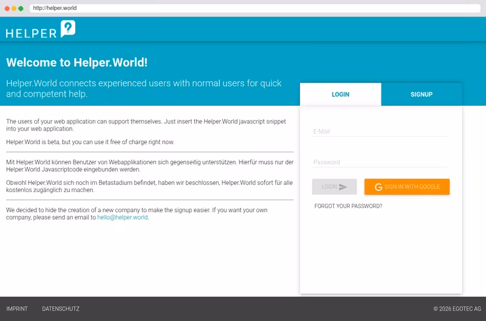Viewport: 486px width, 321px height.
Task: Click the 'The users of your web application' paragraph
Action: (146, 125)
